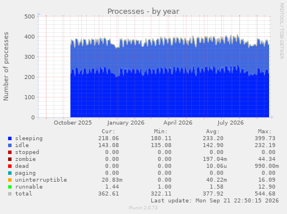Click the 'Cur:' column header
This screenshot has width=287, height=214.
[x=109, y=132]
